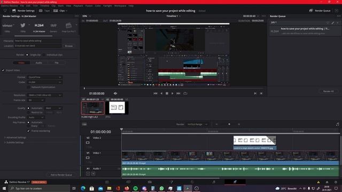Jump to first frame in viewer
342x192 pixels.
pyautogui.click(x=156, y=93)
